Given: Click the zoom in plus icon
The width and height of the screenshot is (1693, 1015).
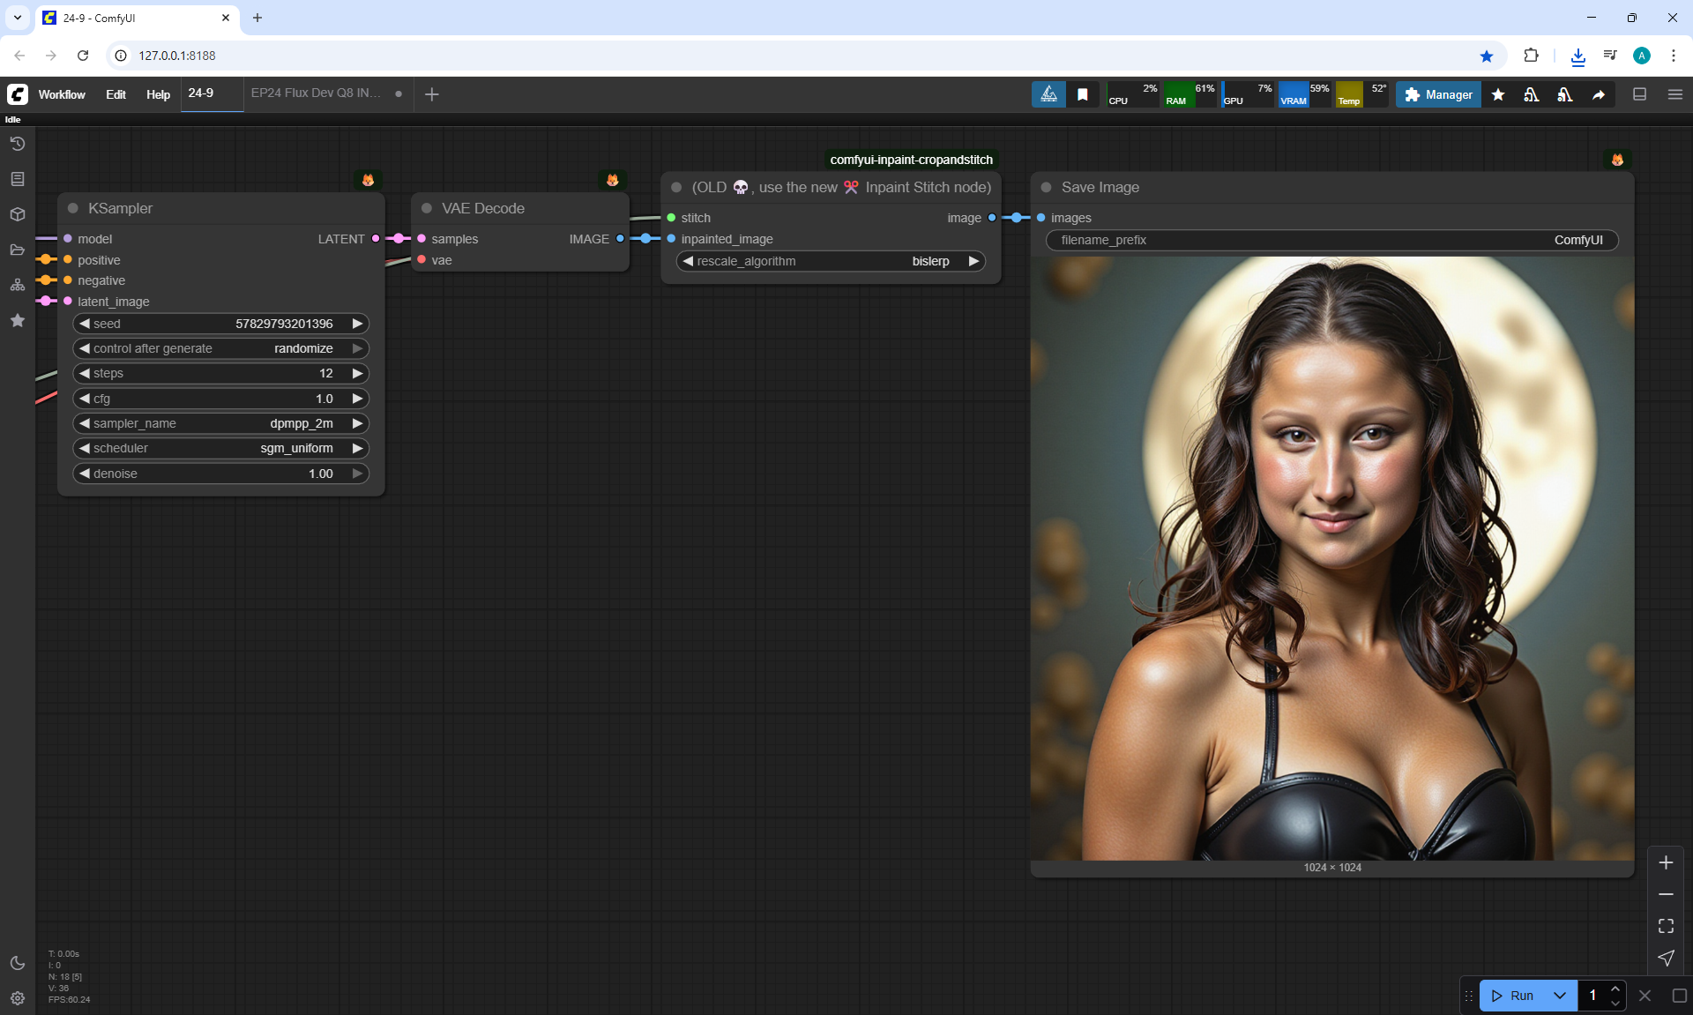Looking at the screenshot, I should click(1666, 862).
